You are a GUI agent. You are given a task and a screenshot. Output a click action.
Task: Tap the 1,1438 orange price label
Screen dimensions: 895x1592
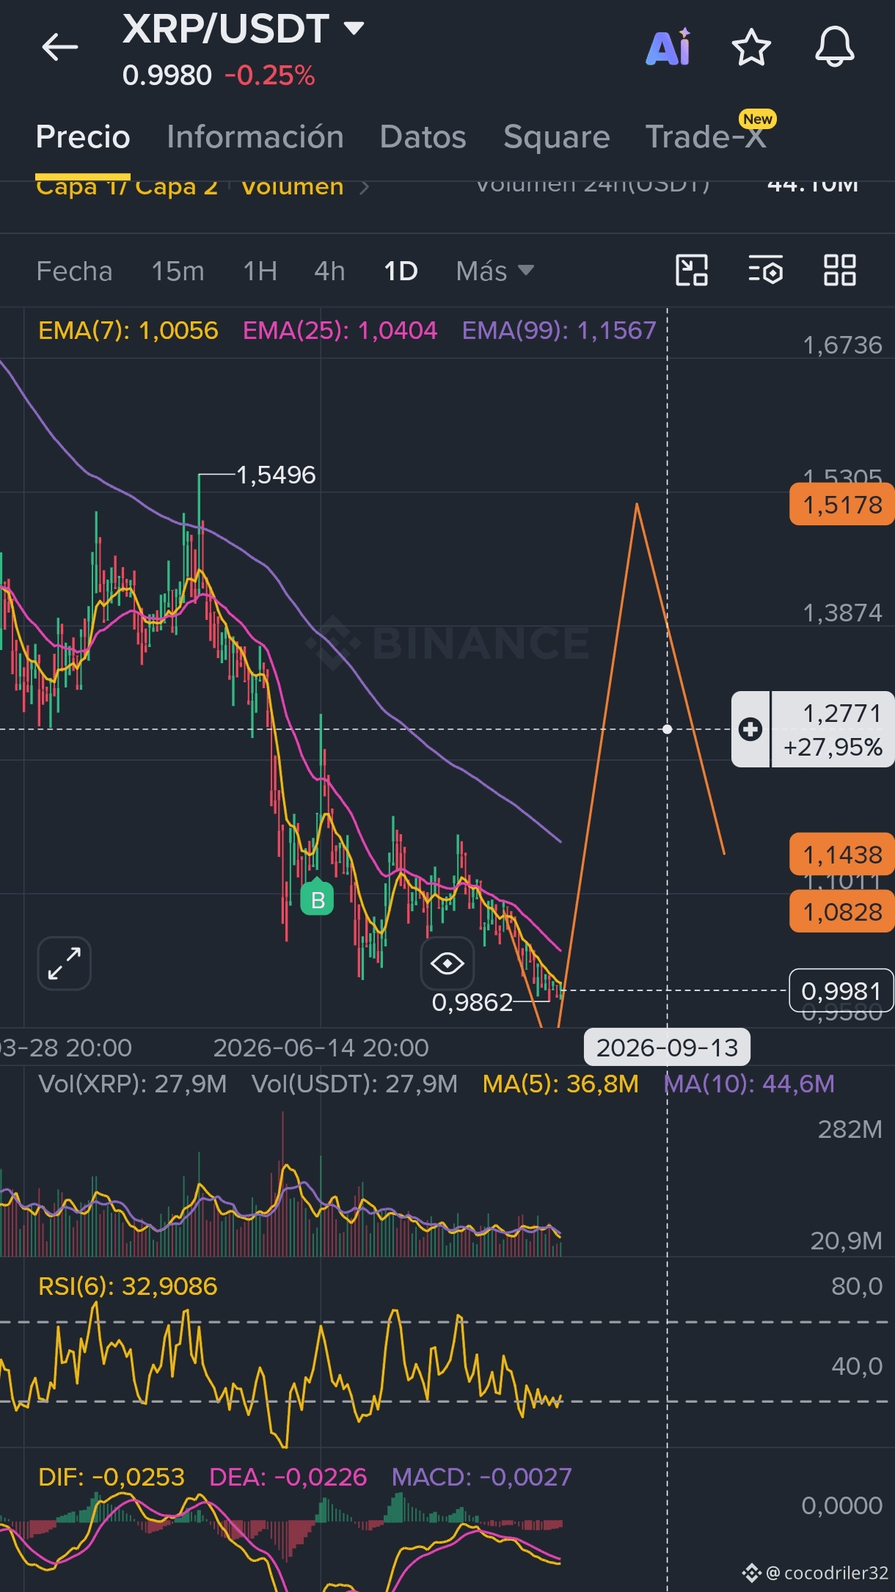(842, 855)
